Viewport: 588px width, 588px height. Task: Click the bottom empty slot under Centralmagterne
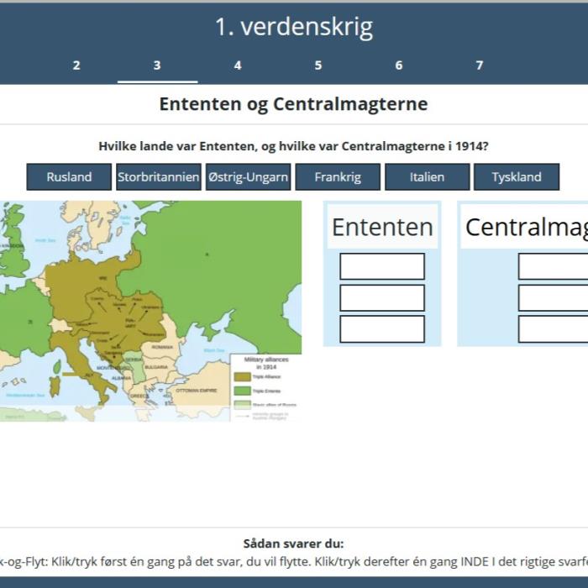553,329
